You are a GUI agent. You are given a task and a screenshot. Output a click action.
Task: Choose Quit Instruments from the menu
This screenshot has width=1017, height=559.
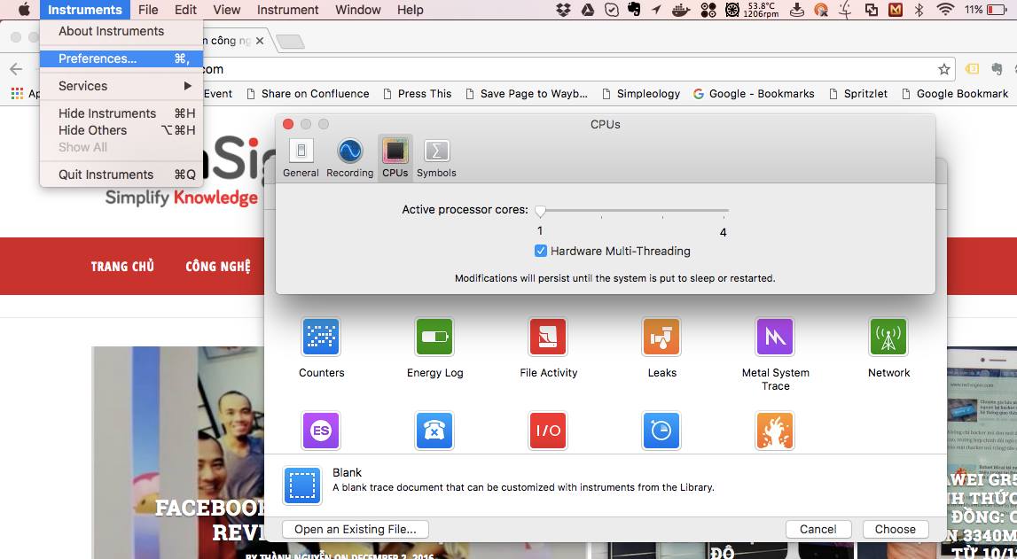[121, 175]
